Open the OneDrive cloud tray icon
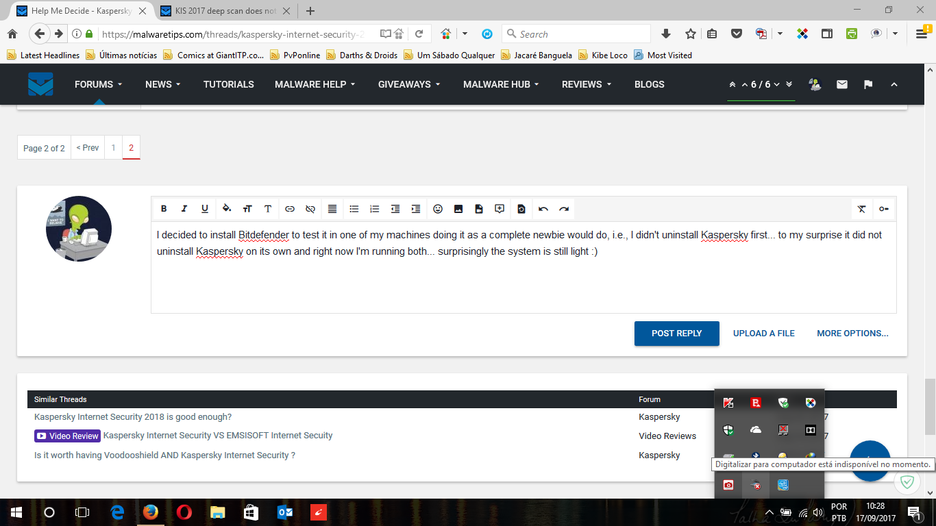This screenshot has height=526, width=936. (756, 430)
